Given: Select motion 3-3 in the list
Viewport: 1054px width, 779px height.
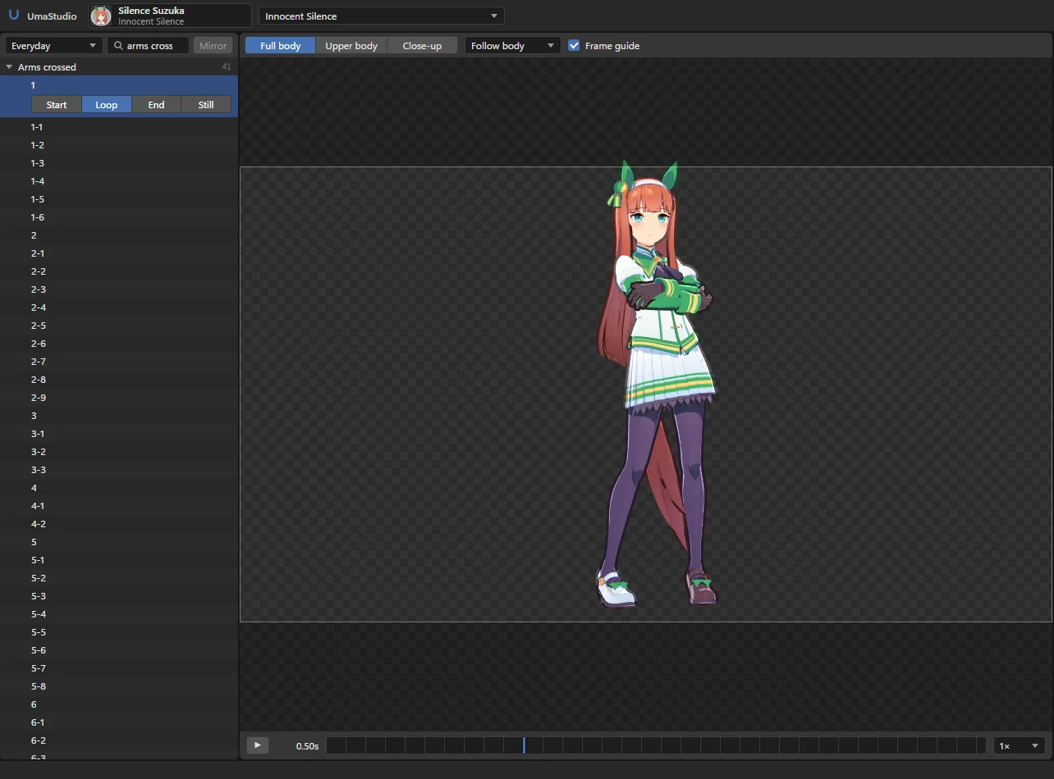Looking at the screenshot, I should point(119,470).
